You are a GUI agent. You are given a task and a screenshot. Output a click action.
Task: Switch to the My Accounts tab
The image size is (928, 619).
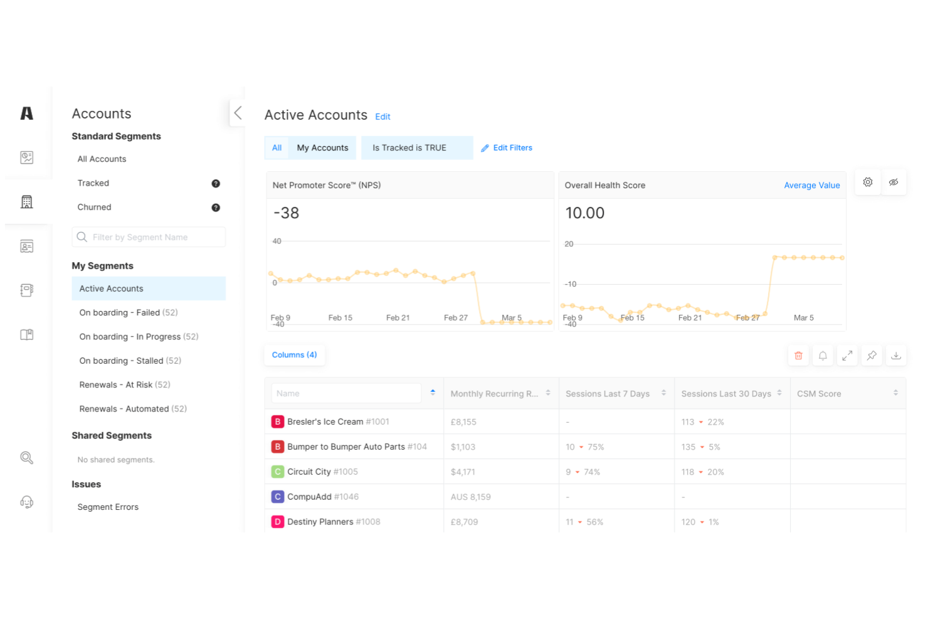point(322,147)
